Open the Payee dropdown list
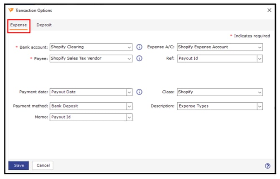280x179 pixels. pos(129,59)
